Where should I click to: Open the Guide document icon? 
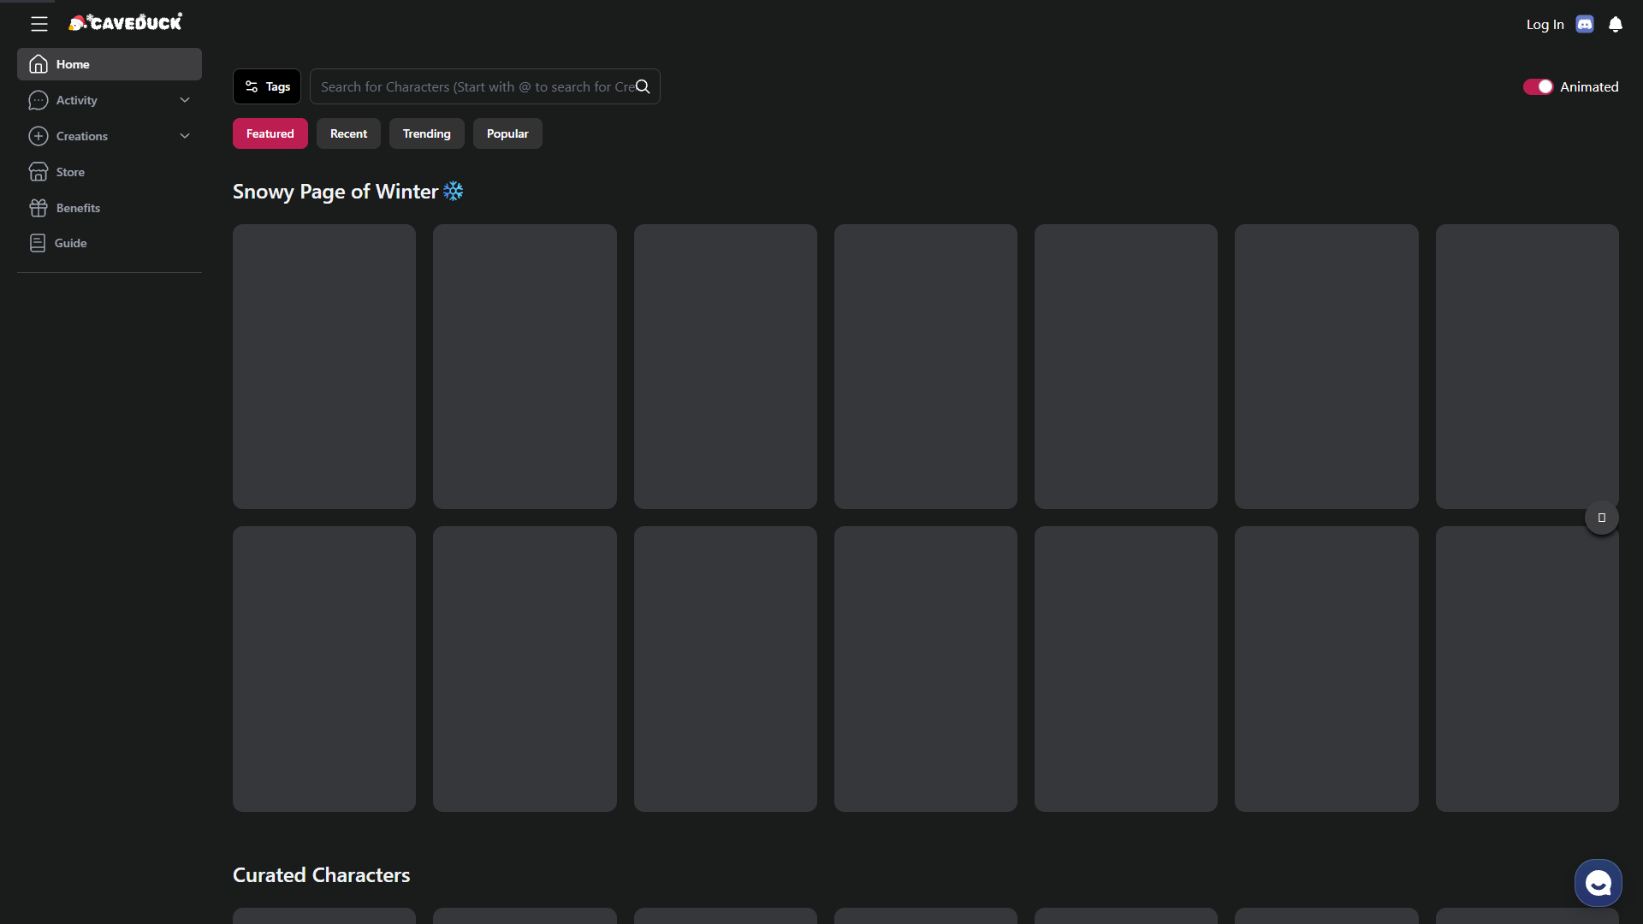38,243
